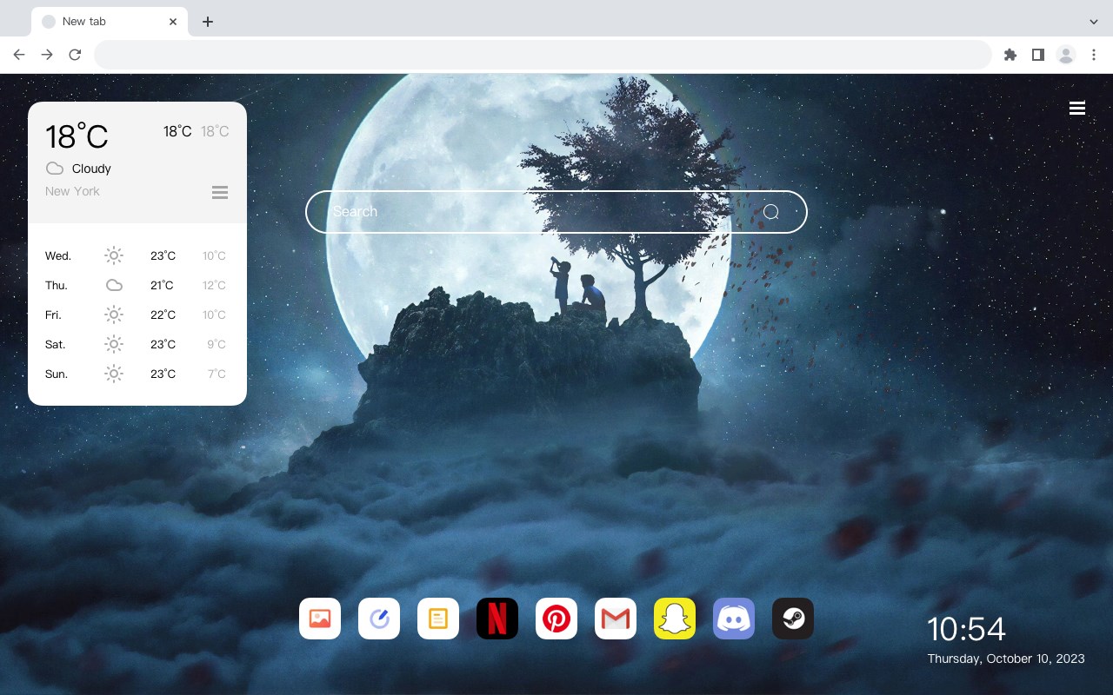1113x695 pixels.
Task: Reload the current page
Action: [x=75, y=55]
